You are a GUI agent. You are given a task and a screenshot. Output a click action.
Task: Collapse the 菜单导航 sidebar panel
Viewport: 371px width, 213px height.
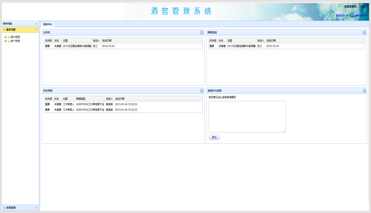click(x=36, y=24)
